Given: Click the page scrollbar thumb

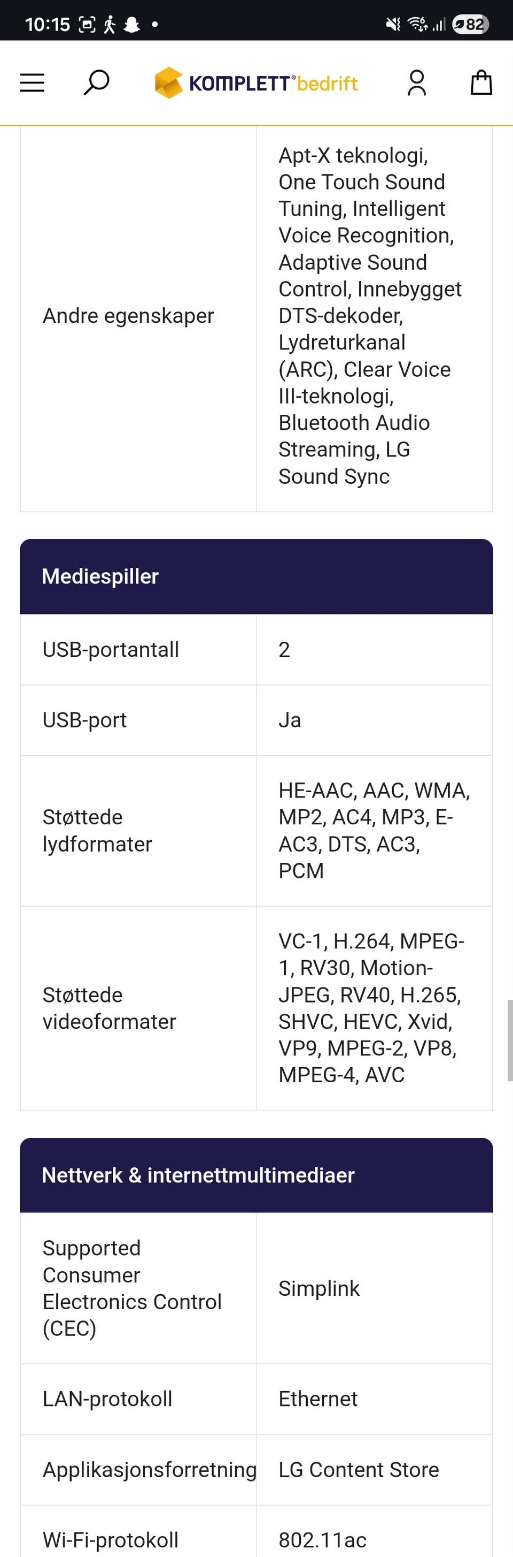Looking at the screenshot, I should point(509,1040).
